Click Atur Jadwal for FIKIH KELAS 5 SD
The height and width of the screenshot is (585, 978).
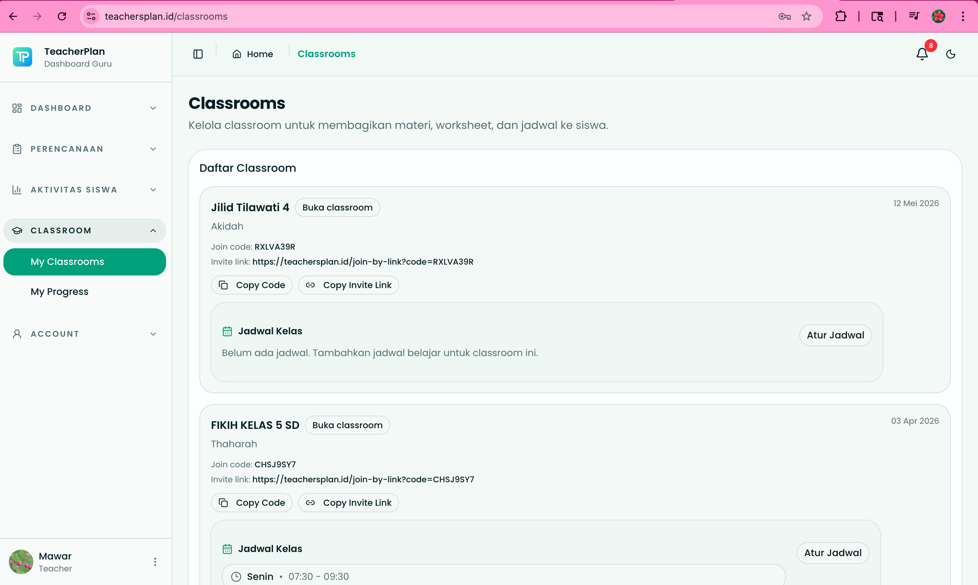tap(833, 553)
